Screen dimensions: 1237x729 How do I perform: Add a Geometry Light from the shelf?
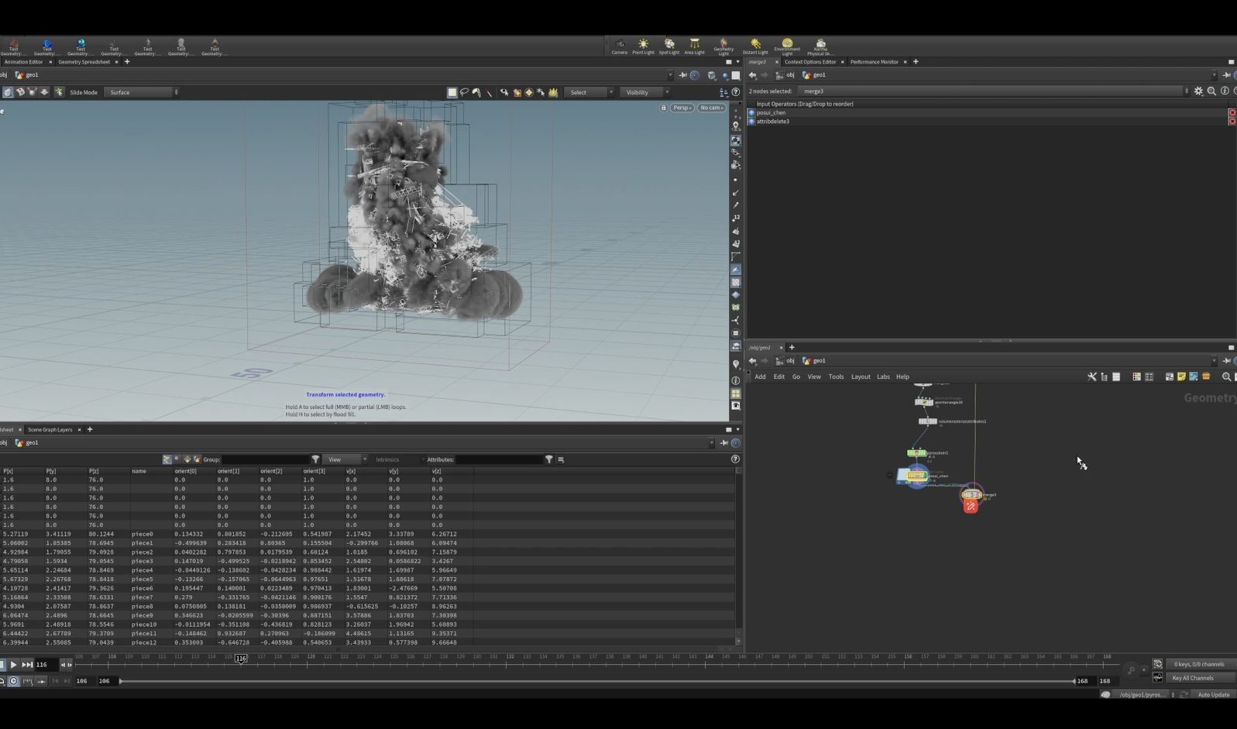[723, 46]
